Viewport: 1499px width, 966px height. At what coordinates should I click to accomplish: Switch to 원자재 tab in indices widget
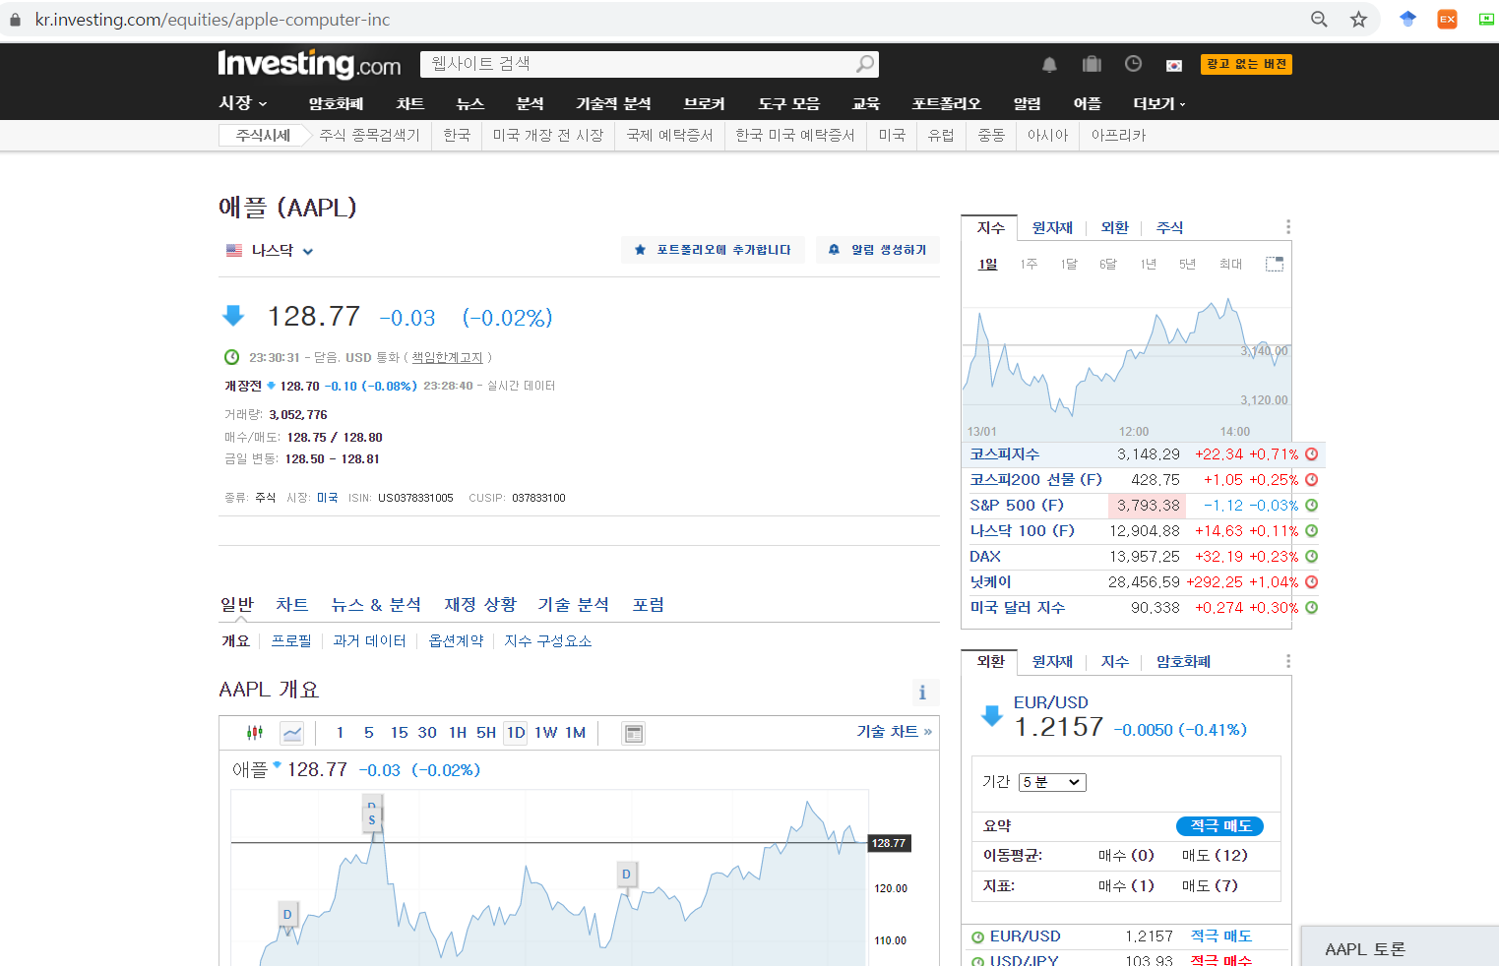coord(1052,227)
